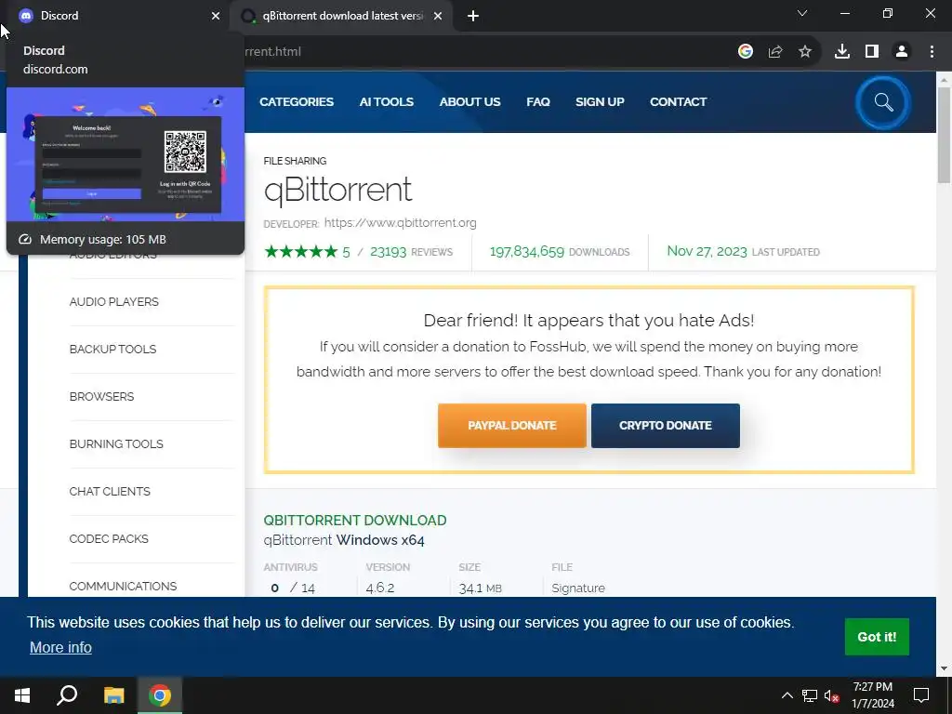Click Nov 27, 2023 last updated date
The width and height of the screenshot is (952, 714).
707,251
